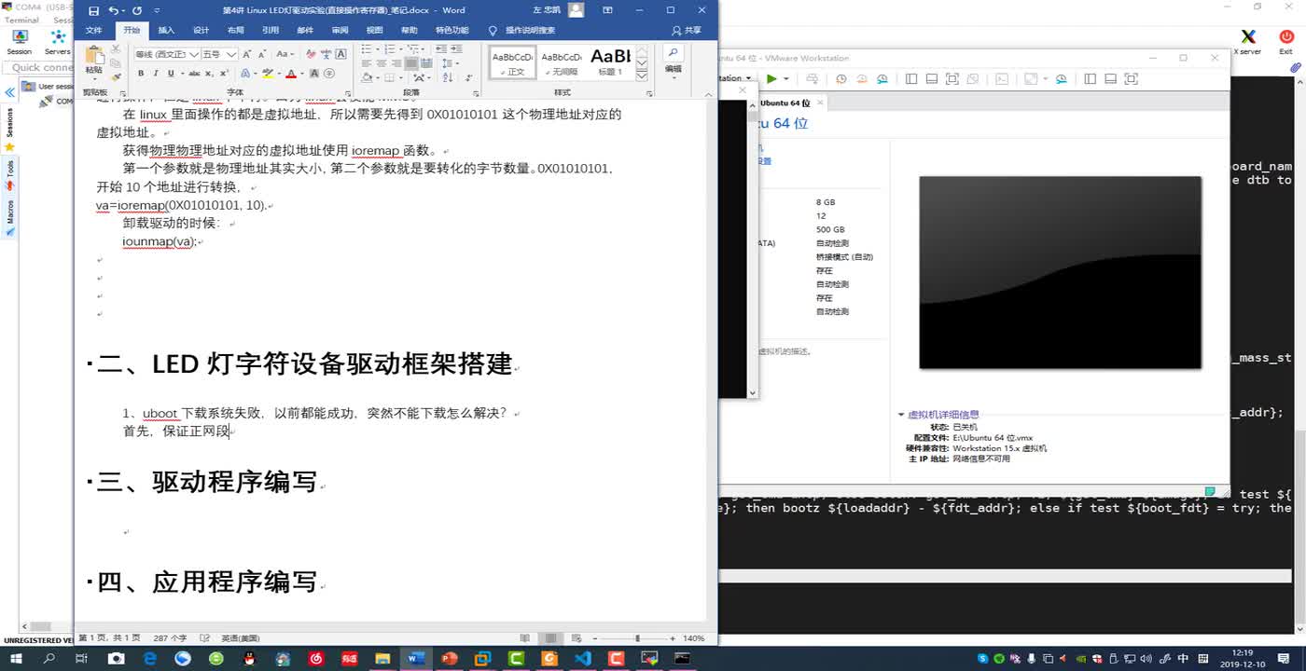Image resolution: width=1306 pixels, height=671 pixels.
Task: Switch to the 审阅 ribbon tab
Action: (x=340, y=30)
